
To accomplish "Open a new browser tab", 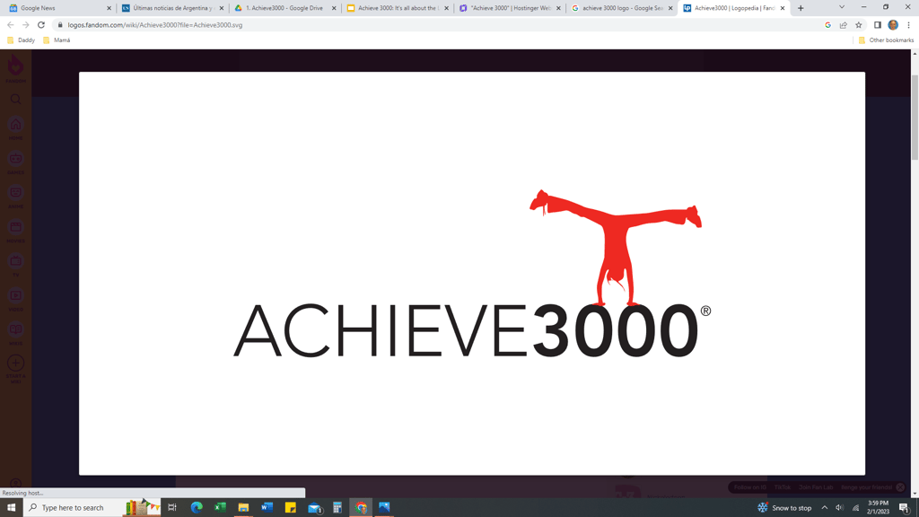I will pyautogui.click(x=801, y=8).
